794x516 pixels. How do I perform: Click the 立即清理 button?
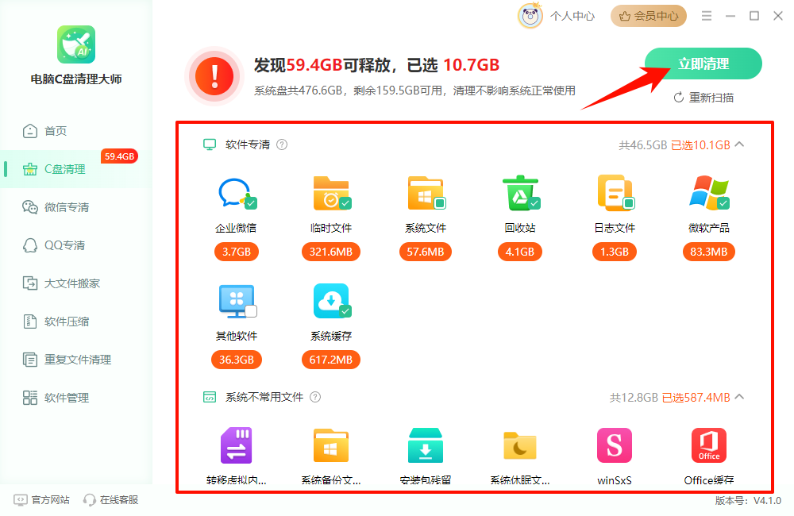click(x=703, y=63)
